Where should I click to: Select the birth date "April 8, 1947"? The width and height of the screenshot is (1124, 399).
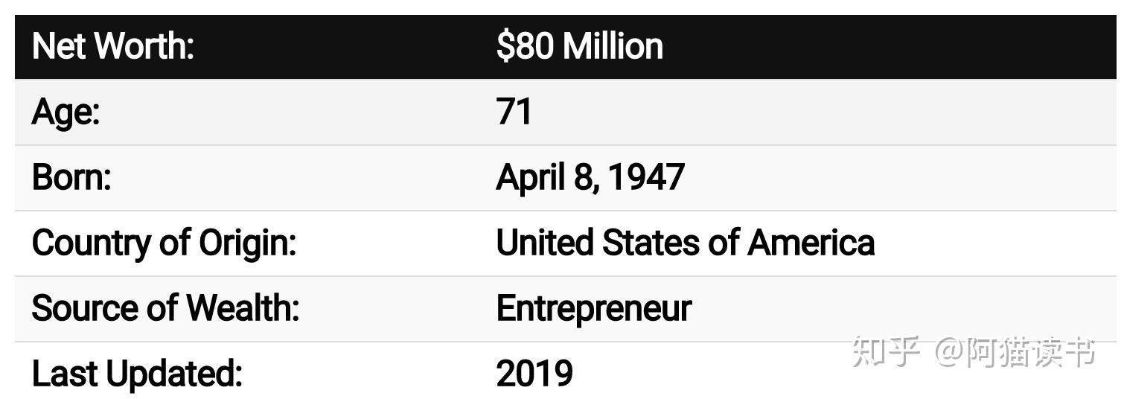click(x=590, y=177)
